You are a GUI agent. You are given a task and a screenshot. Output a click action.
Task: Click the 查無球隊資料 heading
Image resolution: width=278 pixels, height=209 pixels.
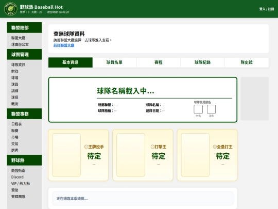69,34
